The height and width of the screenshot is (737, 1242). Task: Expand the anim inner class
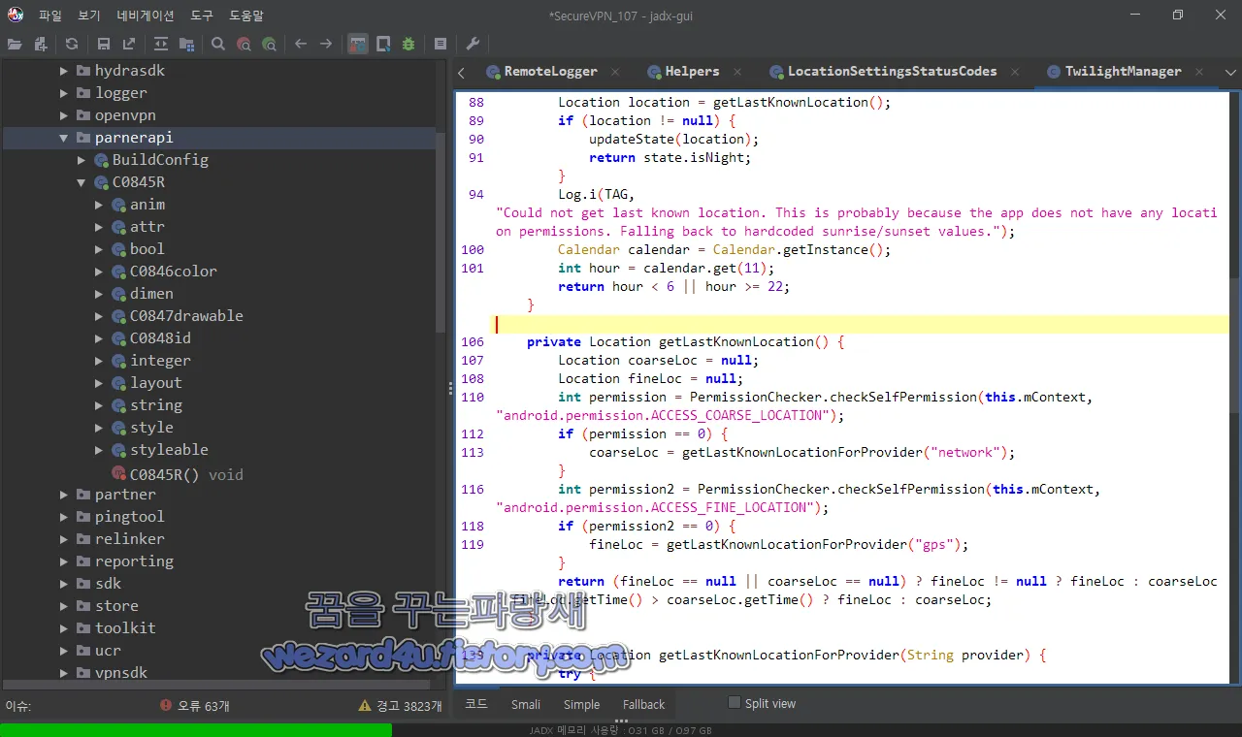99,205
